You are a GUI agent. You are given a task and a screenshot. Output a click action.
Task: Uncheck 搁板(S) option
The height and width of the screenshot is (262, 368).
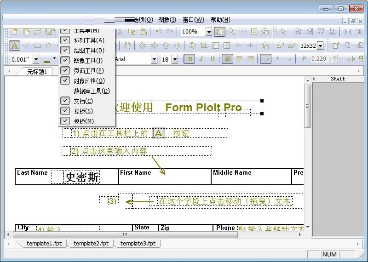tap(87, 111)
